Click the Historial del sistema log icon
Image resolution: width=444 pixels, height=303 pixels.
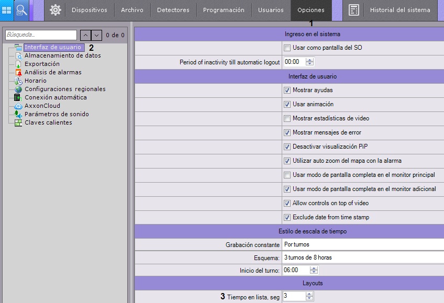point(354,10)
